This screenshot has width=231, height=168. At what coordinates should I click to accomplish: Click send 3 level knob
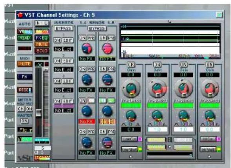pyautogui.click(x=87, y=111)
